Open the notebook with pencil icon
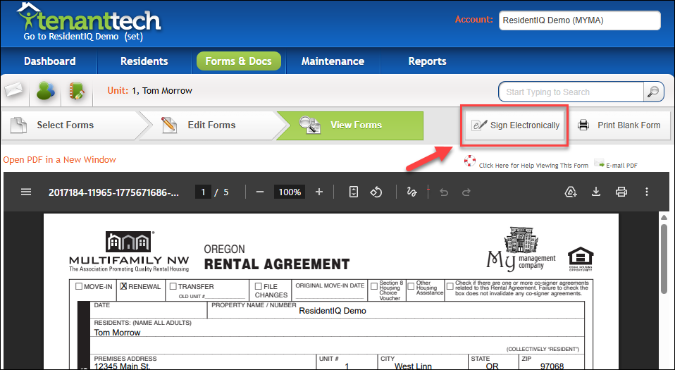This screenshot has height=370, width=675. click(x=77, y=91)
